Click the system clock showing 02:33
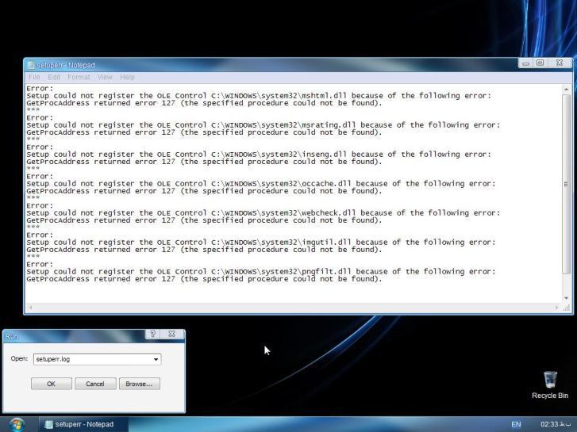This screenshot has width=577, height=432. point(556,424)
